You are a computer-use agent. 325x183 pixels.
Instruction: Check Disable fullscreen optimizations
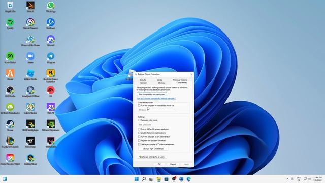click(139, 133)
